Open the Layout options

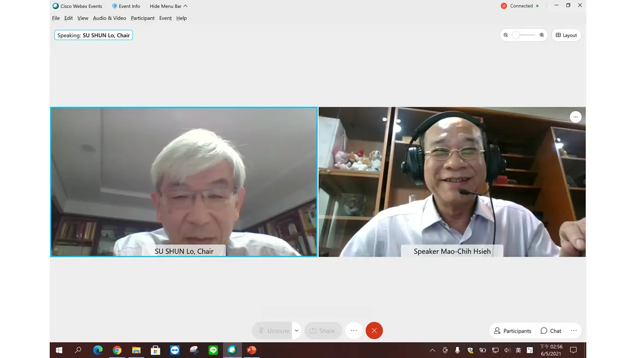point(566,35)
